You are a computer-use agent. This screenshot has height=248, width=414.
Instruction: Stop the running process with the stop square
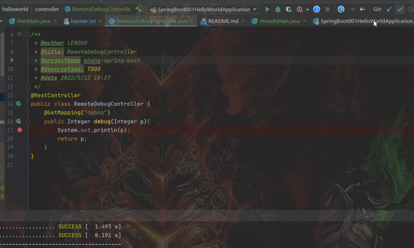(x=327, y=10)
